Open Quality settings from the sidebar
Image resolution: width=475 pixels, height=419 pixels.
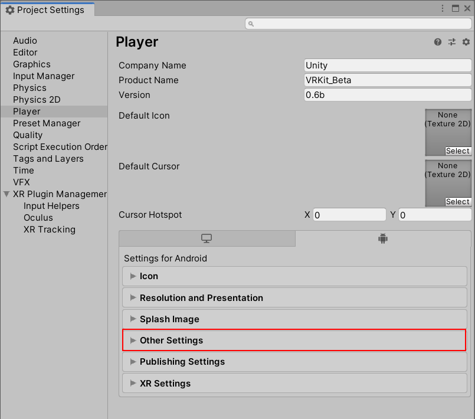click(27, 135)
